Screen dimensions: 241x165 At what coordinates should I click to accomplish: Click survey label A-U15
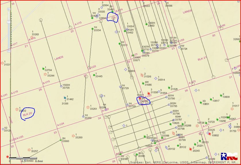(x=78, y=23)
